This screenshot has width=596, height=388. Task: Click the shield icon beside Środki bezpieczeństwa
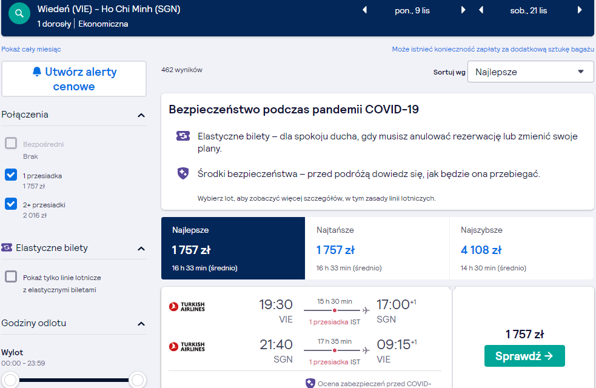click(183, 173)
